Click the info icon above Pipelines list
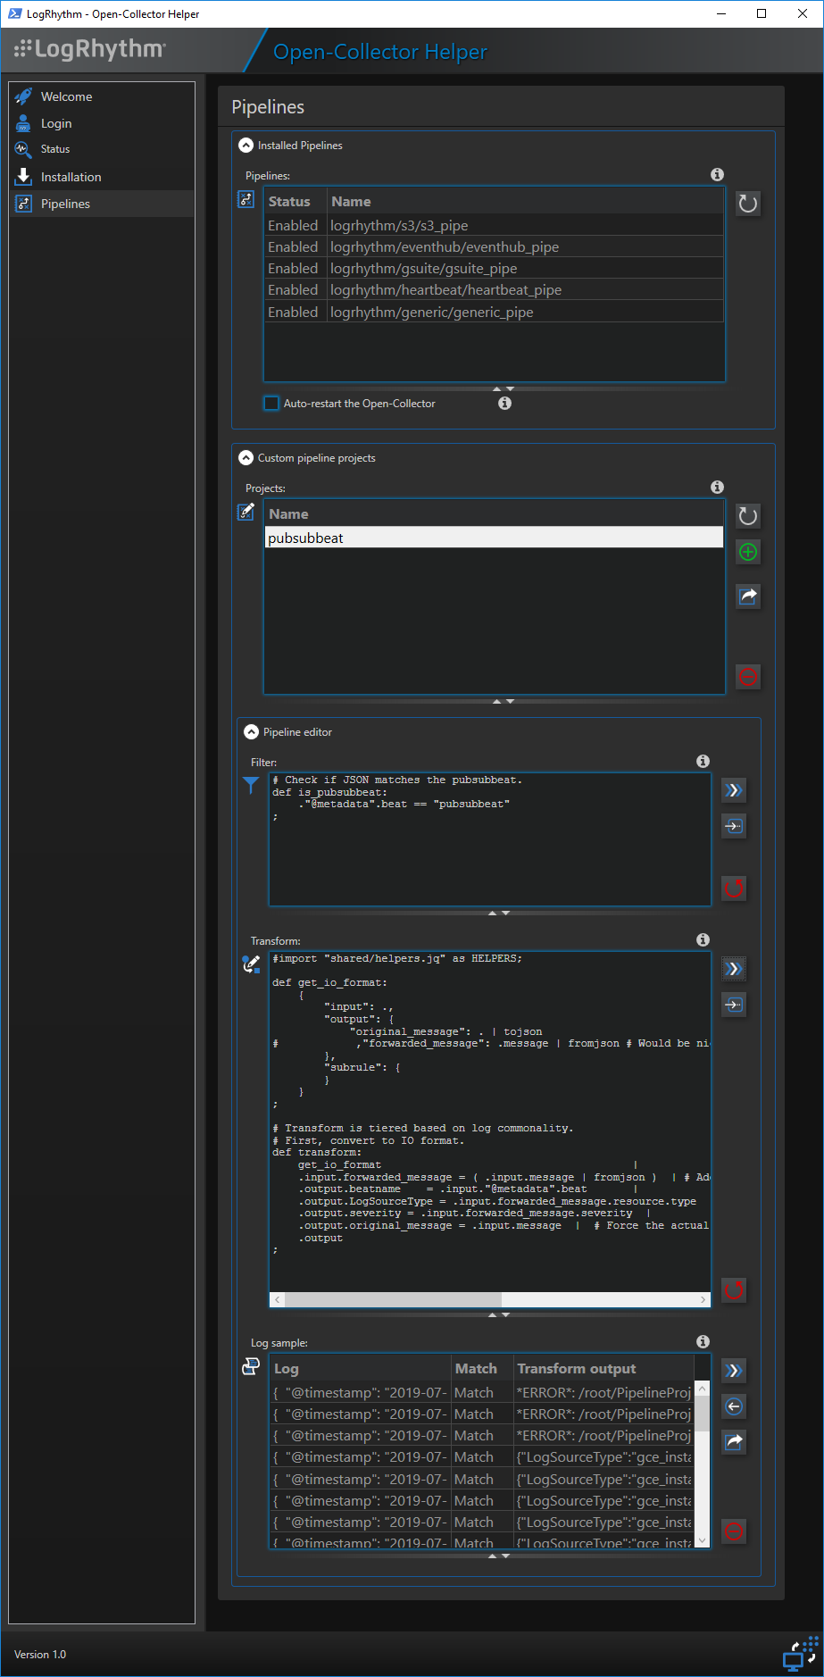The image size is (824, 1677). (x=717, y=175)
